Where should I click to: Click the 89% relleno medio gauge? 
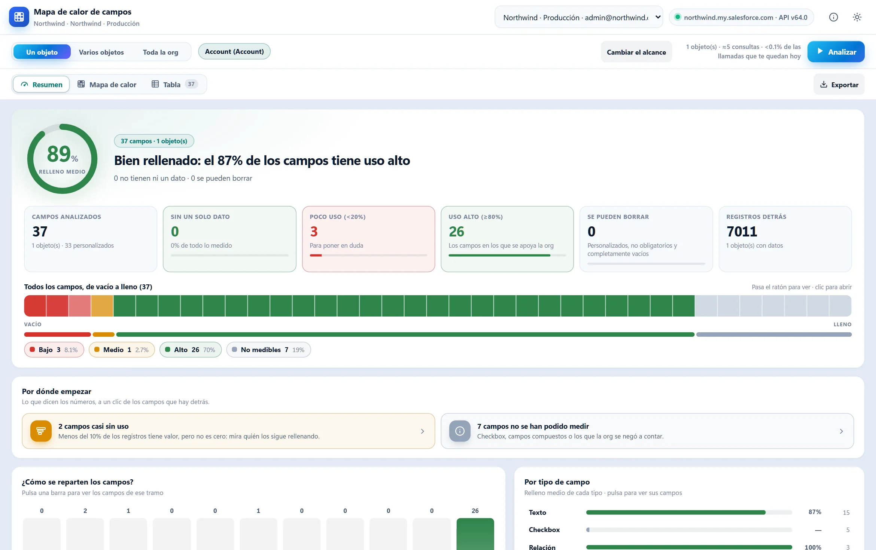(62, 159)
